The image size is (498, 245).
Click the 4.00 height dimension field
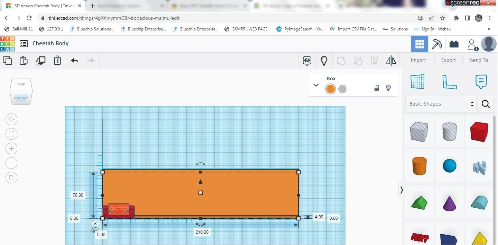[x=319, y=217]
